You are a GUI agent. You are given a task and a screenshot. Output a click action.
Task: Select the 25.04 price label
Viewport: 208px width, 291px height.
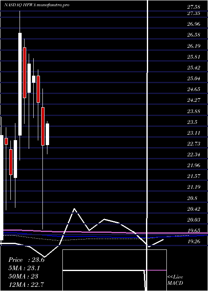point(193,79)
